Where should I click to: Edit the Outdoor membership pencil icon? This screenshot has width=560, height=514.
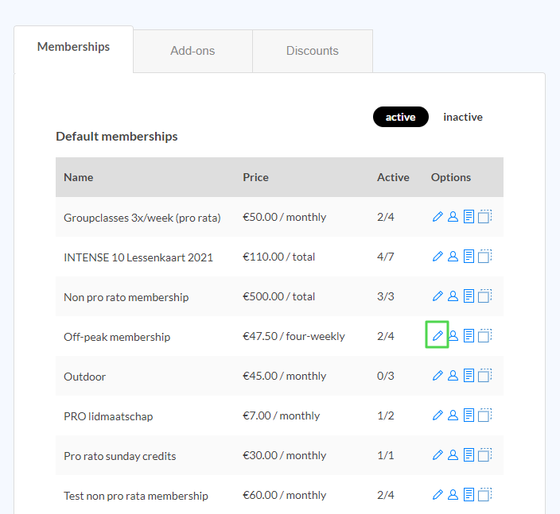(437, 376)
